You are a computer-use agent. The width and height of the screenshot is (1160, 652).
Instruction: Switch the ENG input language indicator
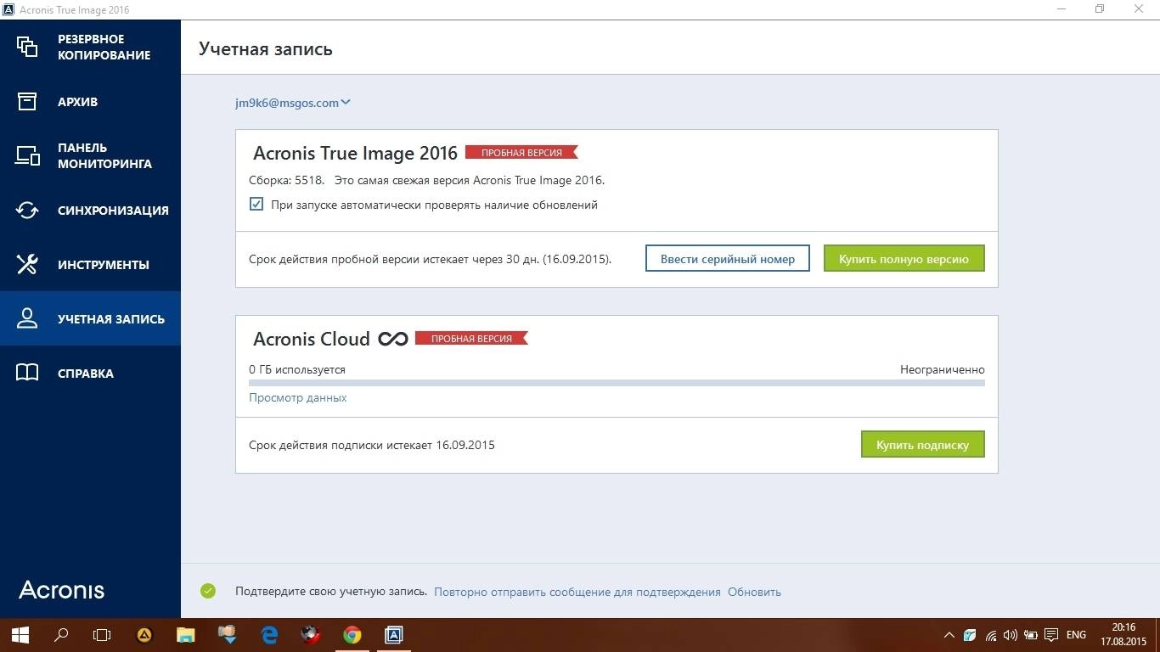click(1076, 635)
